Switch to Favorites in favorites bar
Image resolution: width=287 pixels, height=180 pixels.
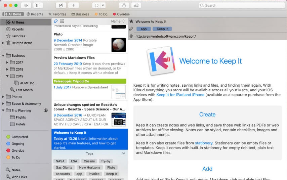(x=57, y=14)
